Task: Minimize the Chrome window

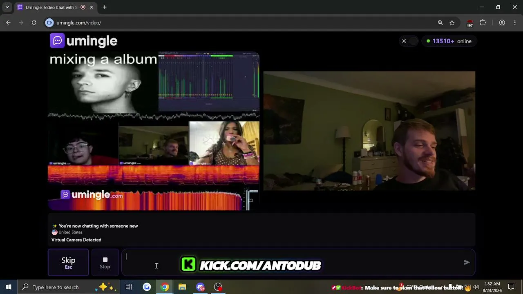Action: tap(482, 7)
